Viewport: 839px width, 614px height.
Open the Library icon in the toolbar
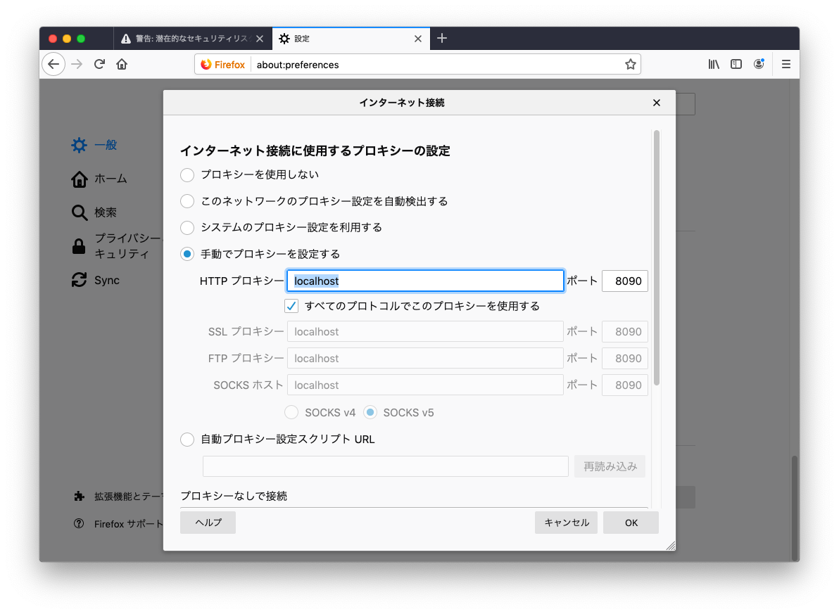714,64
